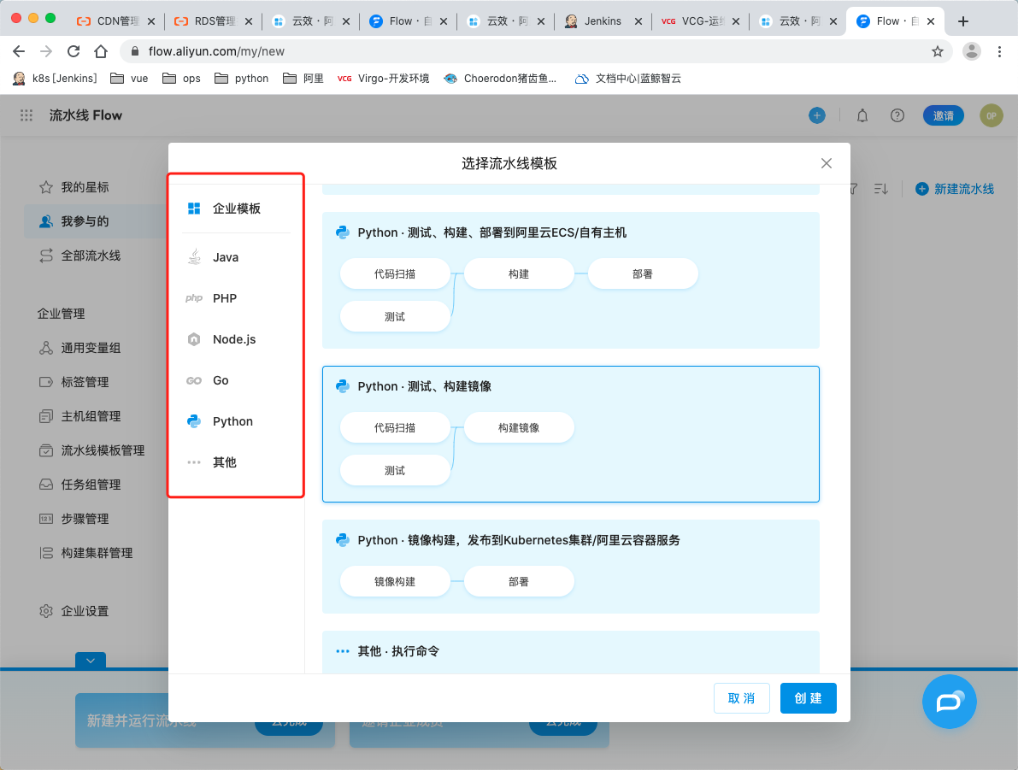
Task: Click 测试 stage in ECS template
Action: [x=395, y=317]
